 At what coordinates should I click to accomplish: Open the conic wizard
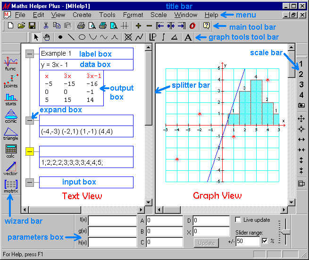pyautogui.click(x=11, y=116)
